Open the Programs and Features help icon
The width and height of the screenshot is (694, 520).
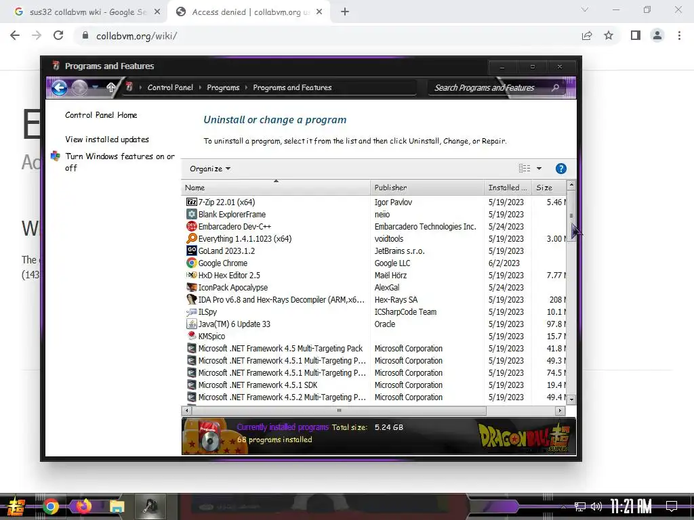[x=560, y=169]
